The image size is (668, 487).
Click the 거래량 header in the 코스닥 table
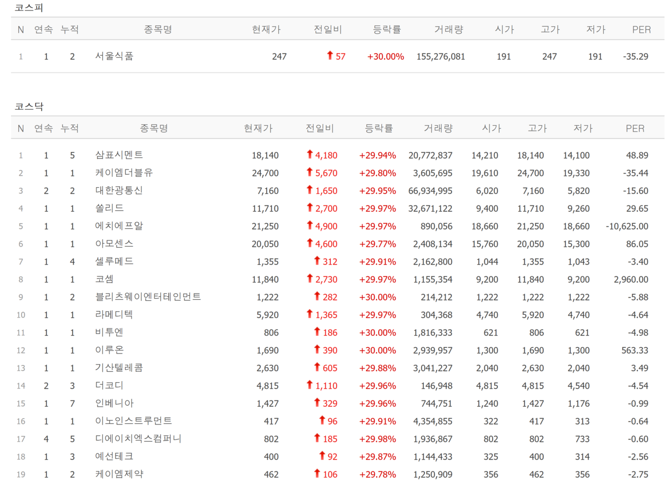coord(438,128)
